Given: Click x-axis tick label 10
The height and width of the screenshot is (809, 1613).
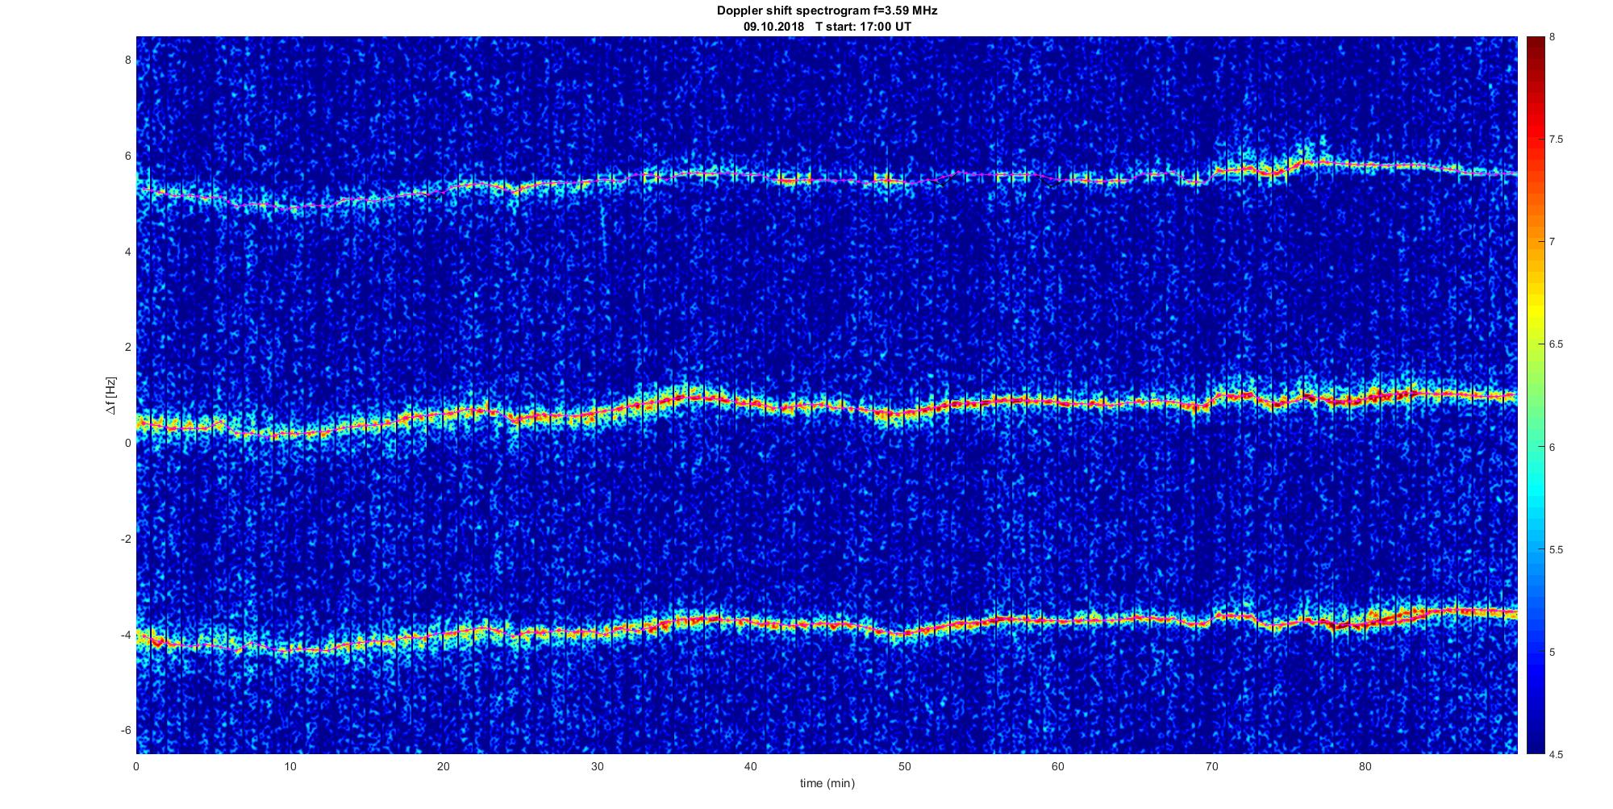Looking at the screenshot, I should click(290, 766).
